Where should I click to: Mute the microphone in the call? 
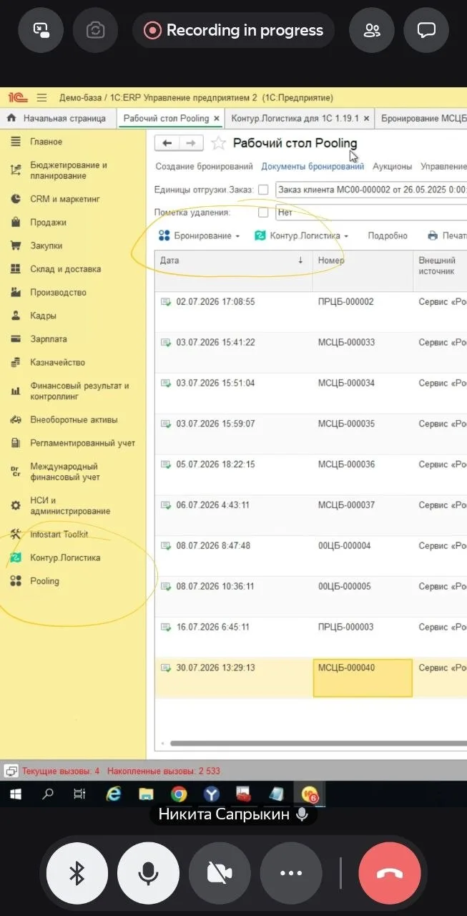tap(148, 874)
